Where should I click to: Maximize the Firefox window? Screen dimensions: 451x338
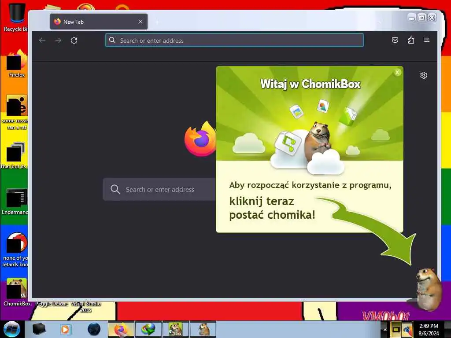tap(421, 18)
